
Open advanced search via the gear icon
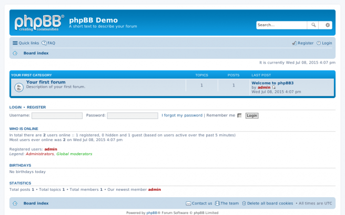click(328, 25)
